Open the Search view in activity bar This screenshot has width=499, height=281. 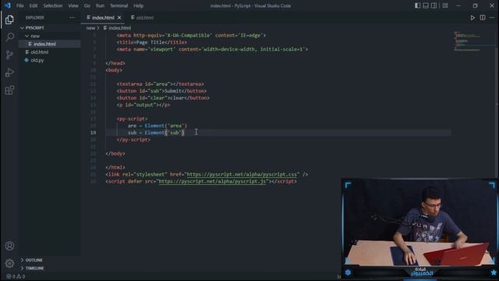point(9,37)
